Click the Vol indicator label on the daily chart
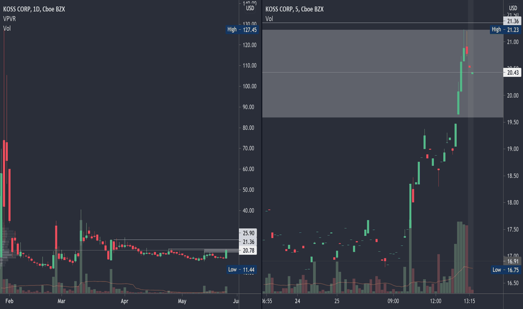The height and width of the screenshot is (309, 523). coord(7,29)
